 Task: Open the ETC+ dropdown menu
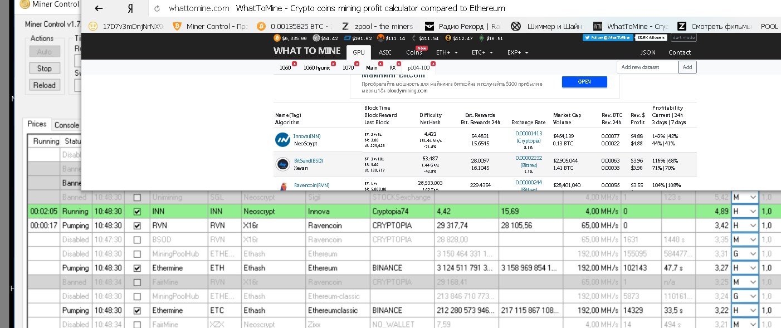pyautogui.click(x=482, y=52)
